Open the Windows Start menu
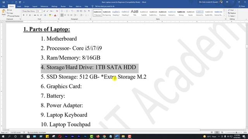 coord(3,136)
